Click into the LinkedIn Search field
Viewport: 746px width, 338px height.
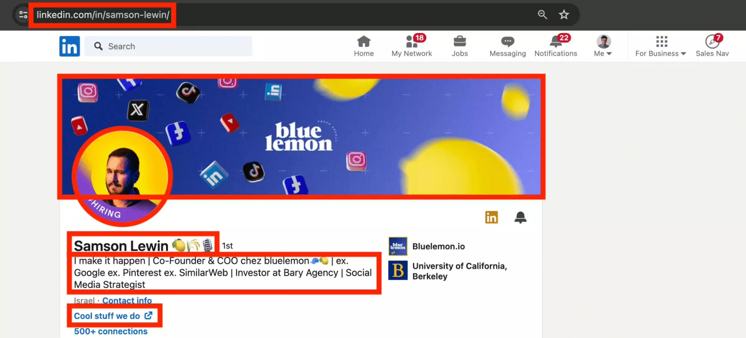point(168,46)
